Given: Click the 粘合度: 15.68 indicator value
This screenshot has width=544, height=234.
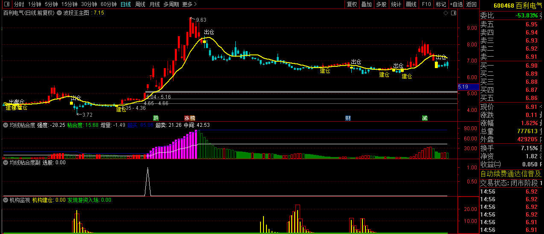Looking at the screenshot, I should pyautogui.click(x=83, y=126).
